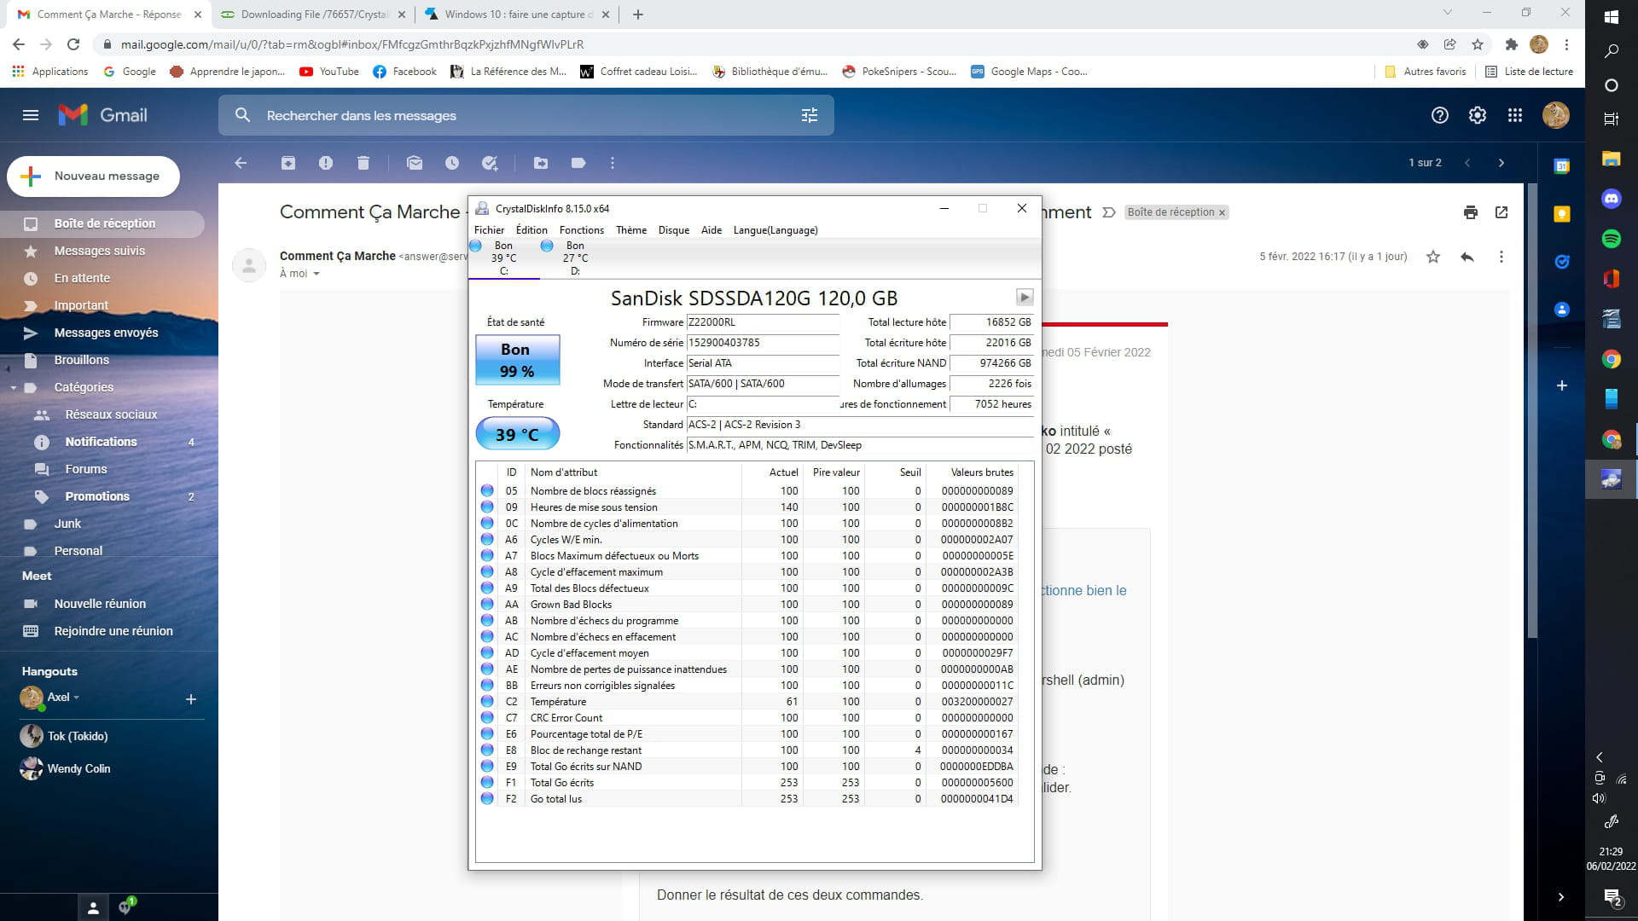Viewport: 1638px width, 921px height.
Task: Open Gmail settings gear
Action: pos(1478,115)
